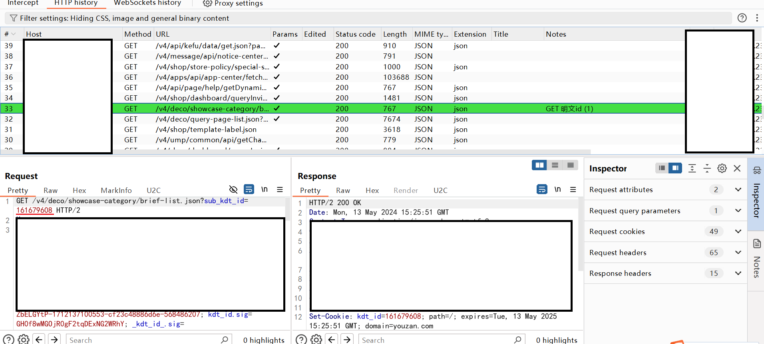Click the help icon beside filter bar
Image resolution: width=764 pixels, height=344 pixels.
pos(742,18)
